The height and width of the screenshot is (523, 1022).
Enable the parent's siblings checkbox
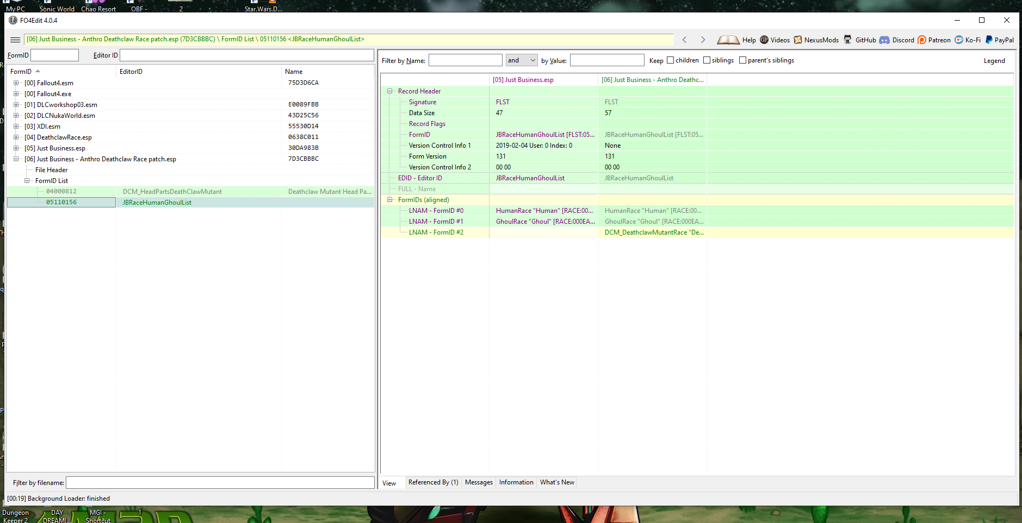pyautogui.click(x=742, y=60)
